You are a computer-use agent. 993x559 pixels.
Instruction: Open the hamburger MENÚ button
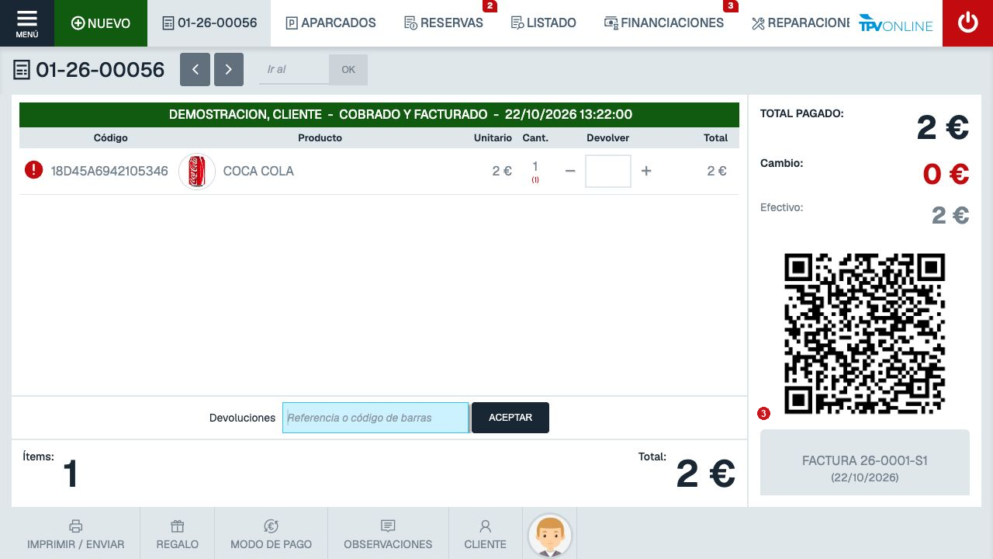pos(27,23)
